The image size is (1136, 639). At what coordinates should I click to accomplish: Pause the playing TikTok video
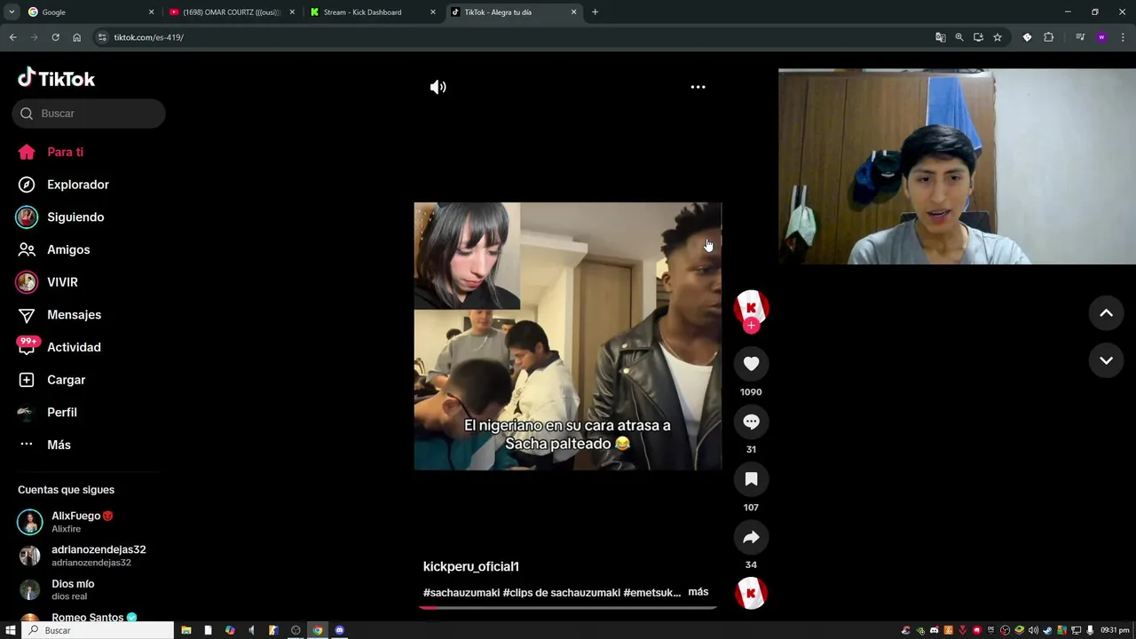coord(567,336)
